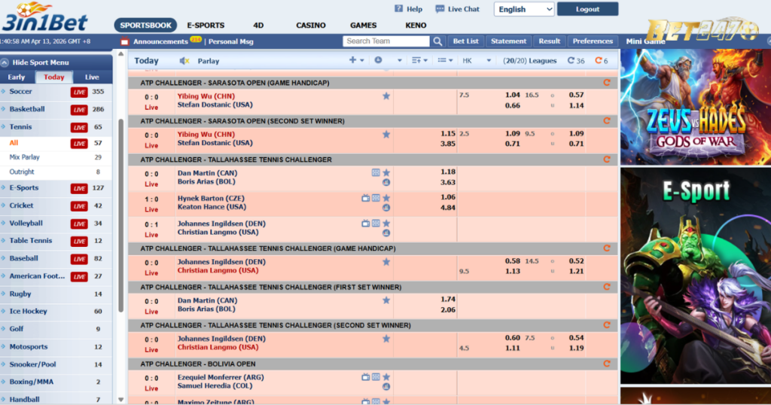Click the Search Team input field

[386, 41]
